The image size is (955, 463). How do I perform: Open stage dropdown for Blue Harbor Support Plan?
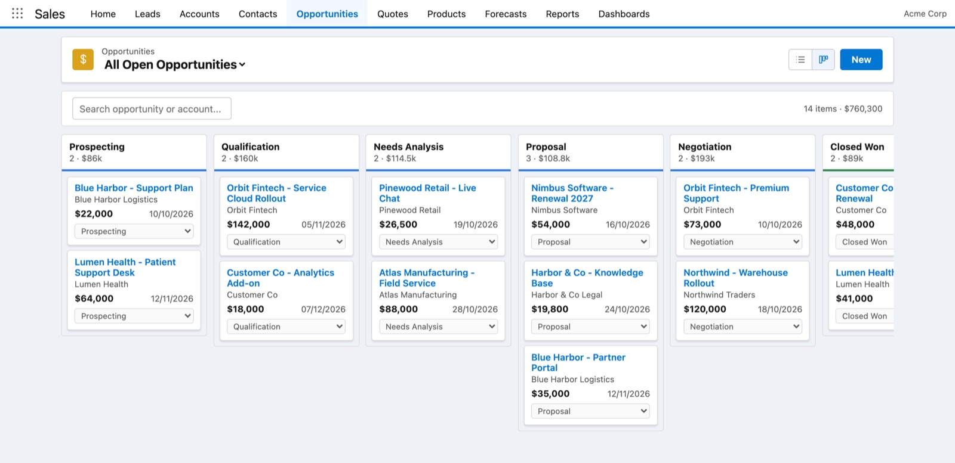coord(134,231)
